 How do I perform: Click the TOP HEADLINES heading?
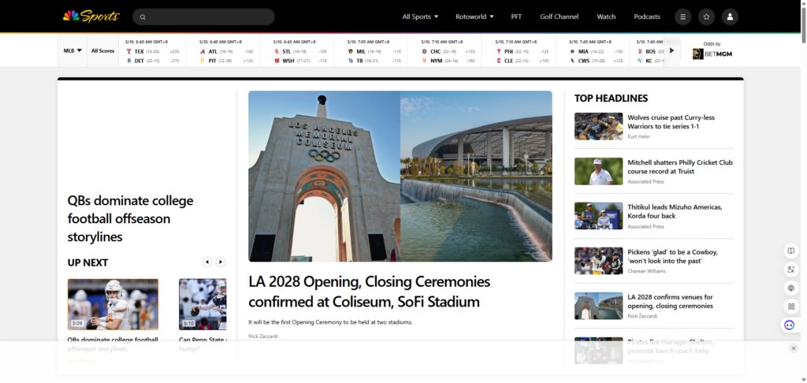(x=611, y=99)
